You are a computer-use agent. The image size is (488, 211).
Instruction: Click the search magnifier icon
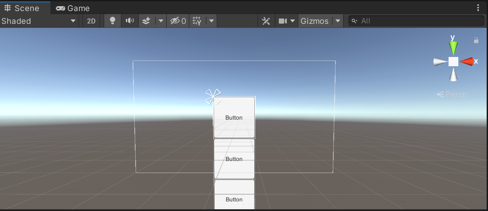[x=354, y=21]
